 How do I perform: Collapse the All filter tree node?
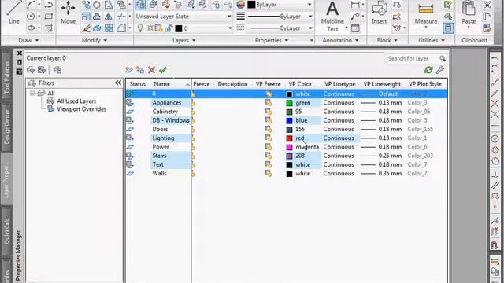click(x=32, y=94)
